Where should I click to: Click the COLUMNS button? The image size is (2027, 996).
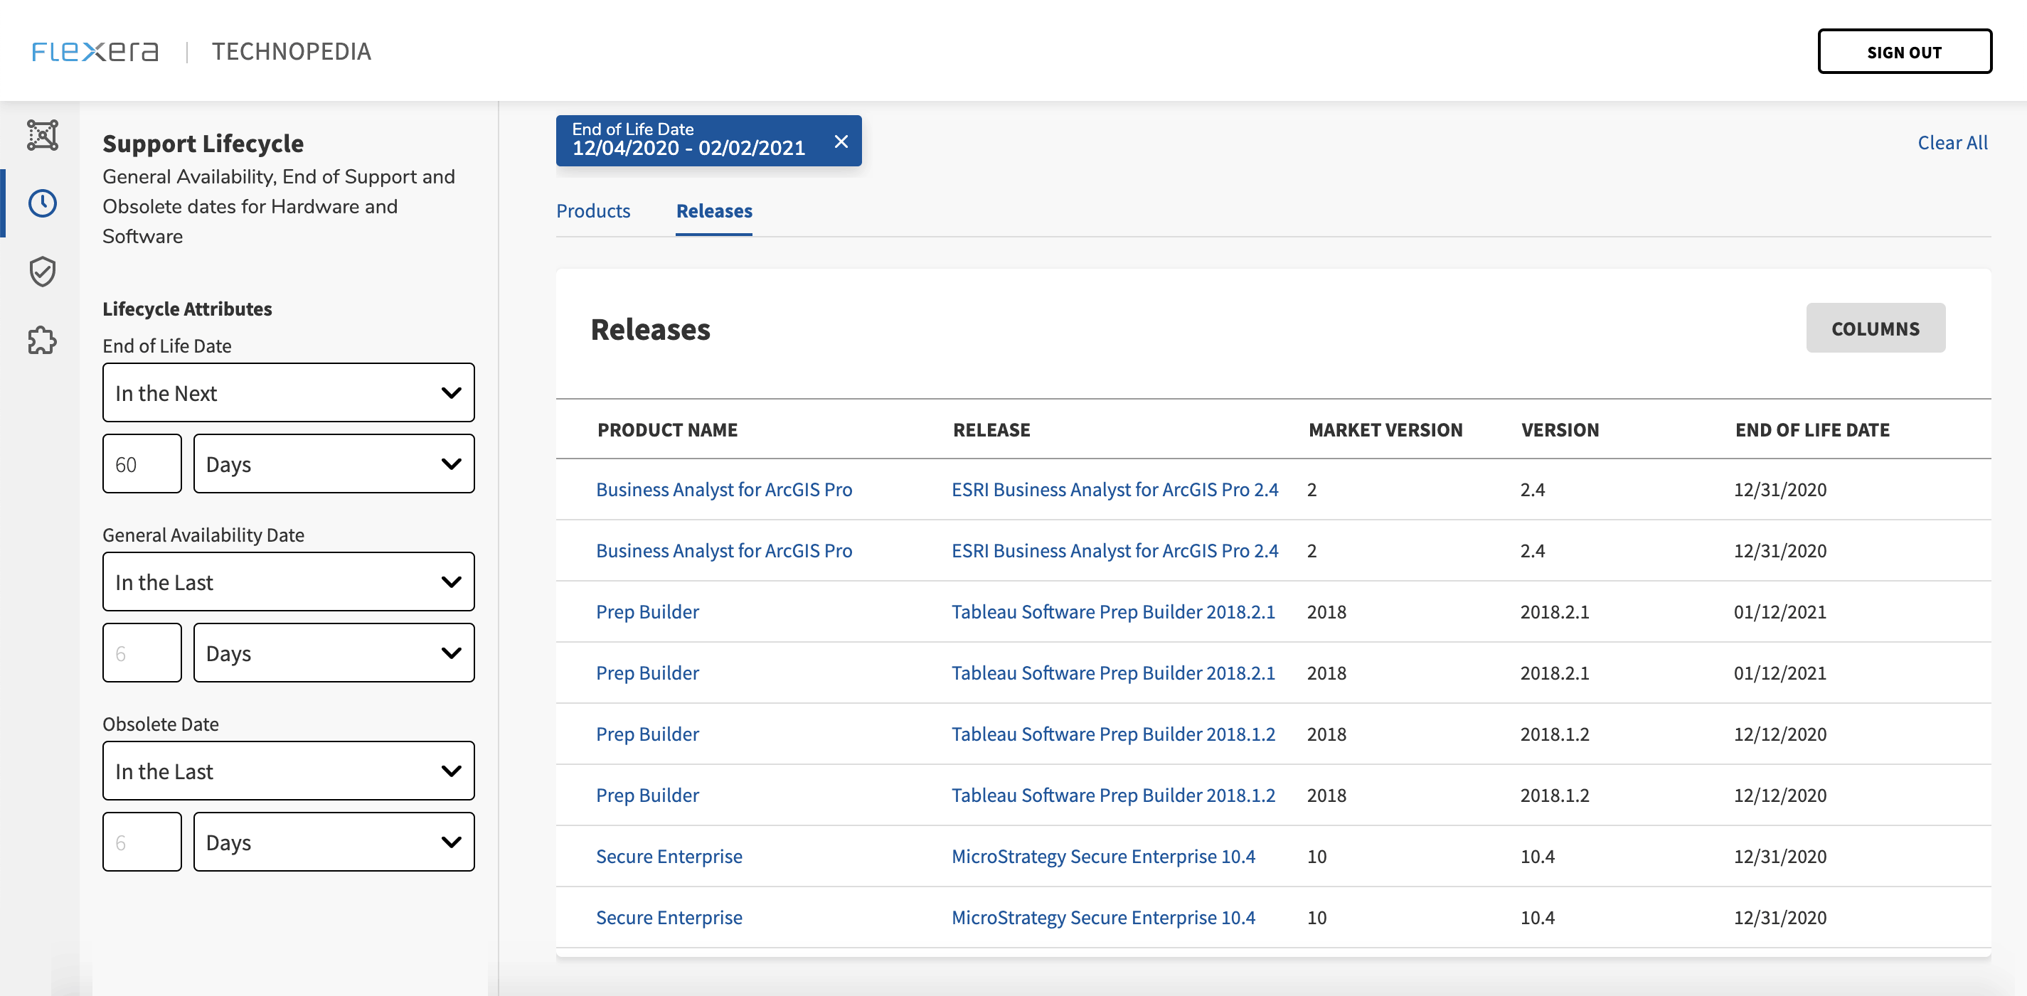tap(1874, 329)
